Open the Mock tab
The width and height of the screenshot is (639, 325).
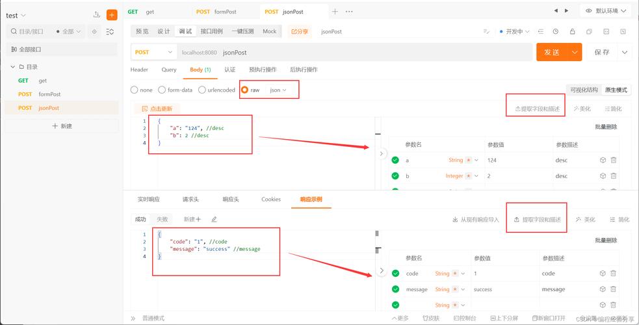coord(269,31)
